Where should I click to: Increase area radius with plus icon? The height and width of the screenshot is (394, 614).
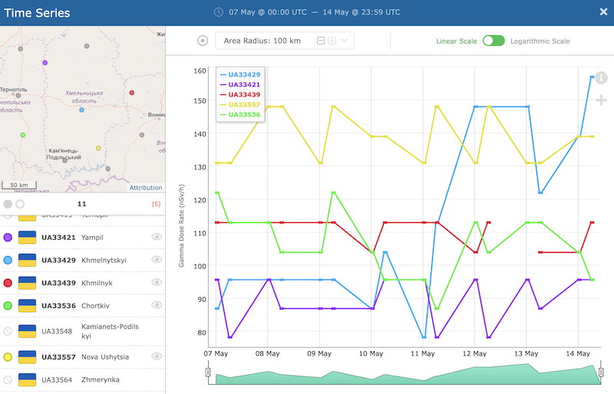click(332, 41)
